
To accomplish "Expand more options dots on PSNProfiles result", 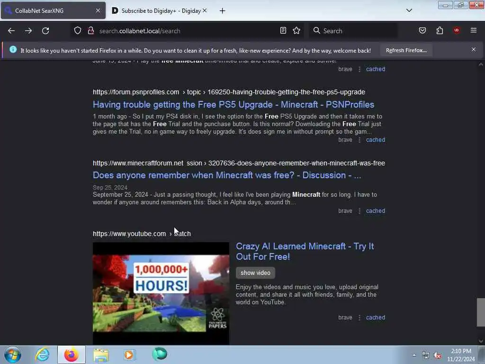I will (x=359, y=140).
